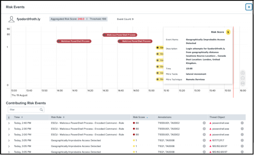Click the Event Count: 9 label
Viewport: 254px width, 155px height.
(x=125, y=19)
